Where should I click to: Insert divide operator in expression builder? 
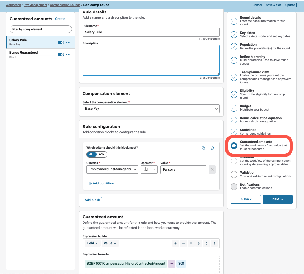[199, 243]
